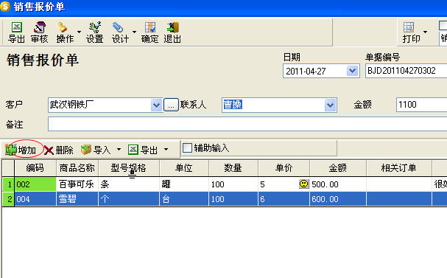
Task: Click into the 备注 remarks field
Action: (x=247, y=124)
